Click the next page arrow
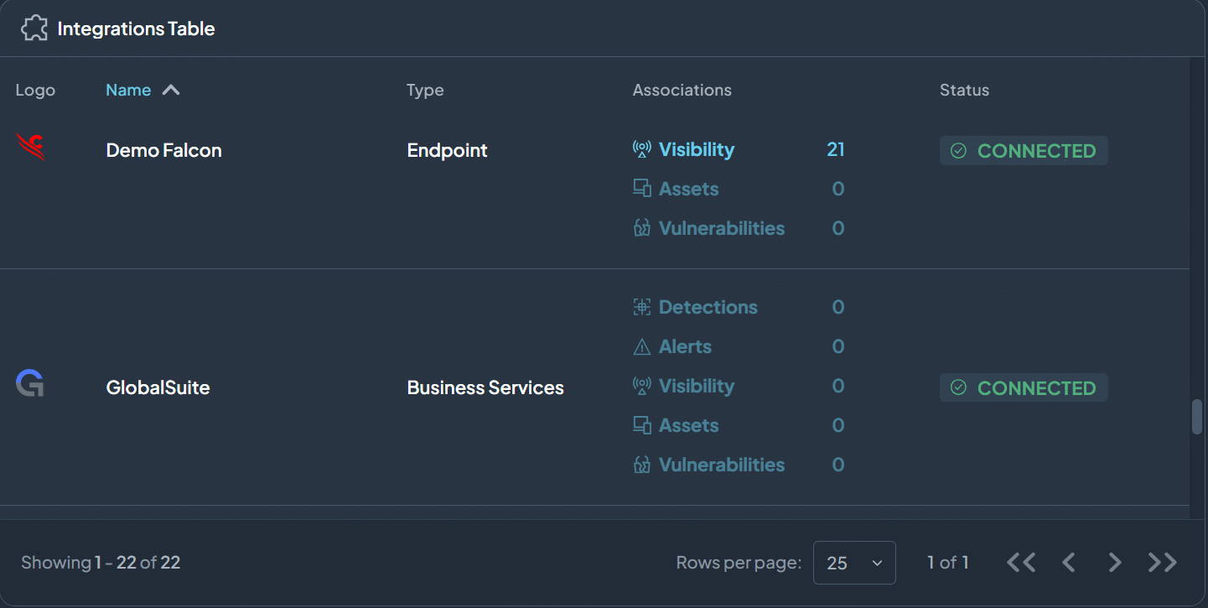The image size is (1208, 608). coord(1115,562)
